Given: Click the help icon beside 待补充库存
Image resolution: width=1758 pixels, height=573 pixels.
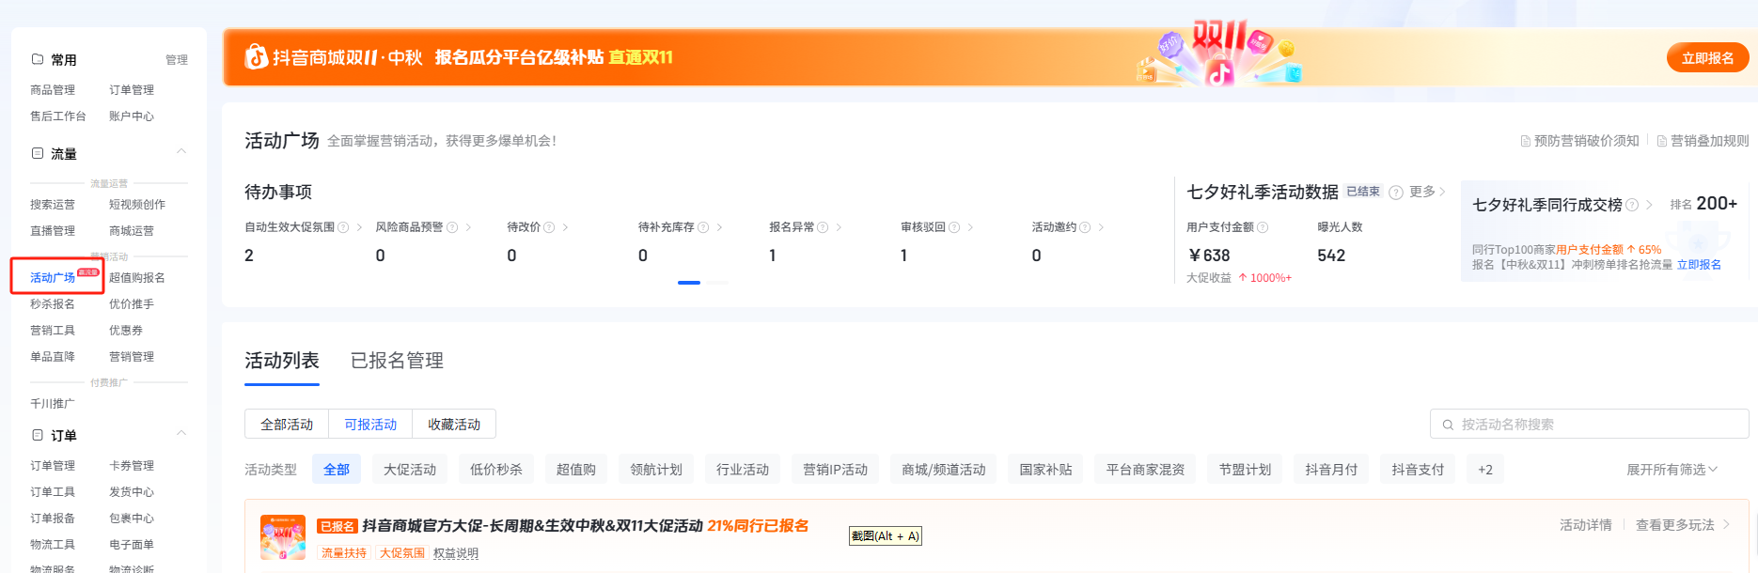Looking at the screenshot, I should pyautogui.click(x=703, y=227).
